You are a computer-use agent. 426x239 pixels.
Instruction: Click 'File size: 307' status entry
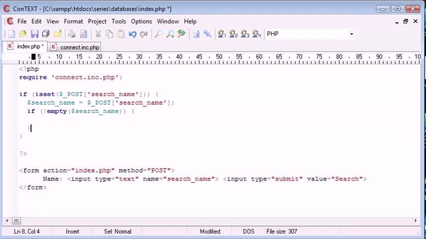tap(282, 231)
